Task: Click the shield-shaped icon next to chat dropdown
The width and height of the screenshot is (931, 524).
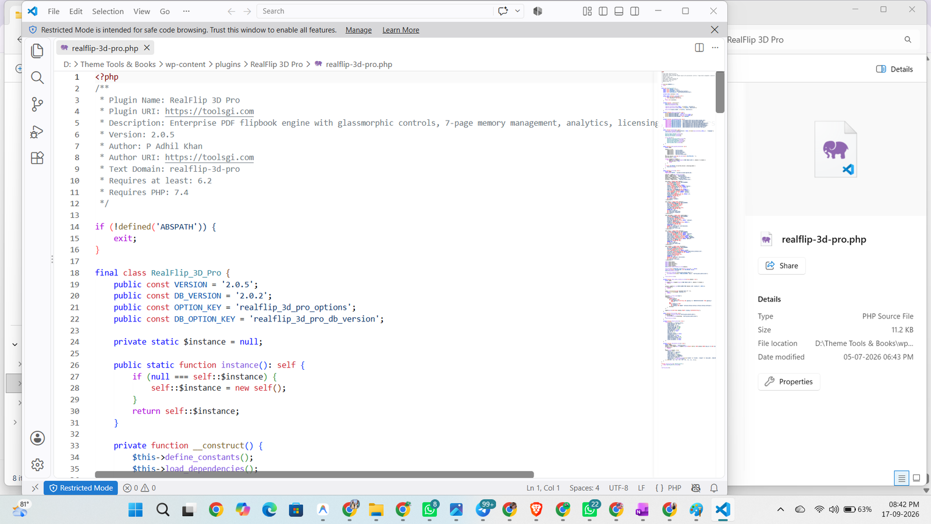Action: [x=538, y=11]
